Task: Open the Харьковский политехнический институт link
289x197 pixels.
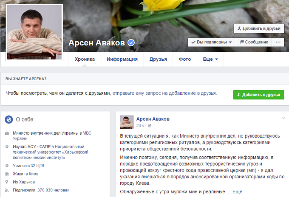Action: (51, 152)
